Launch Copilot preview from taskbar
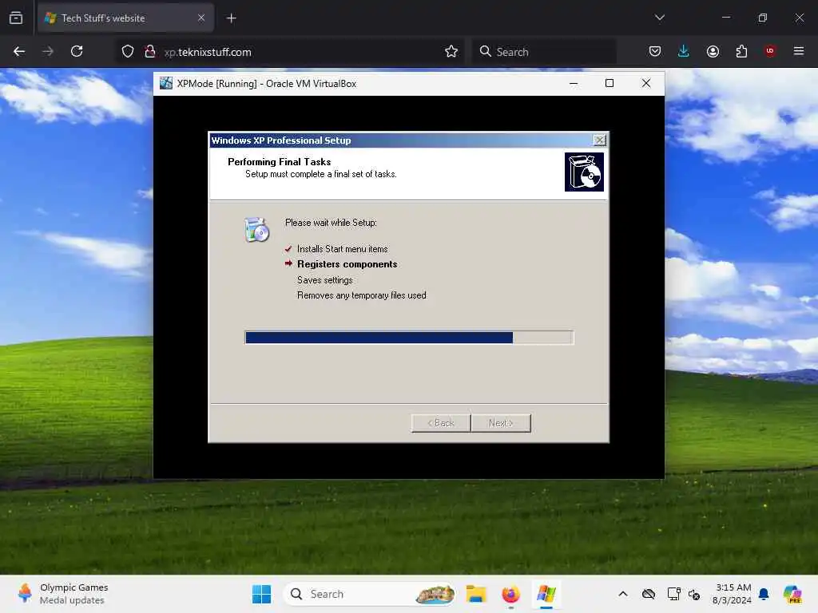Screen dimensions: 818x613 (x=792, y=594)
